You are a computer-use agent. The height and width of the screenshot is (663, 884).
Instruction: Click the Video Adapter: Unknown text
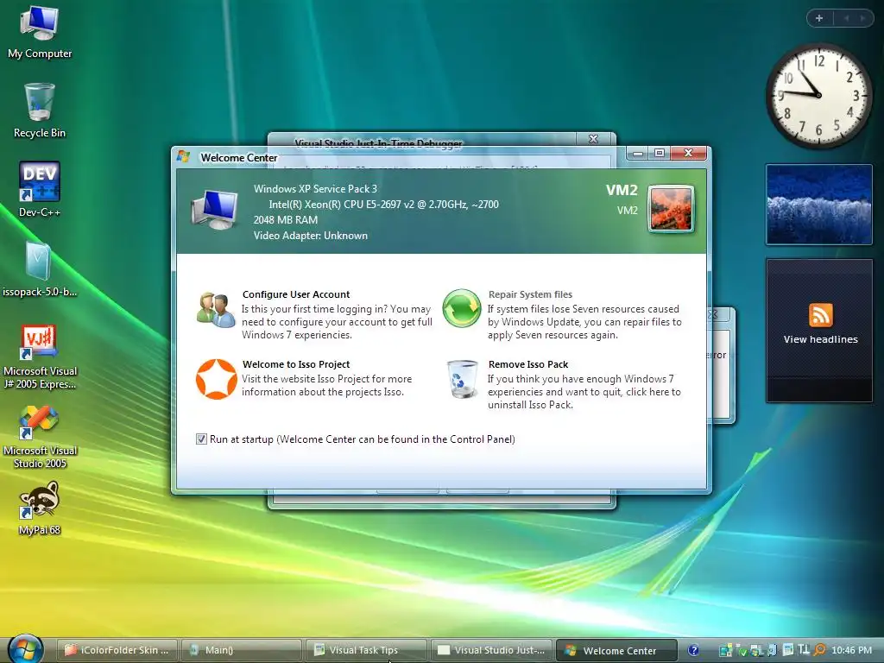[x=311, y=236]
